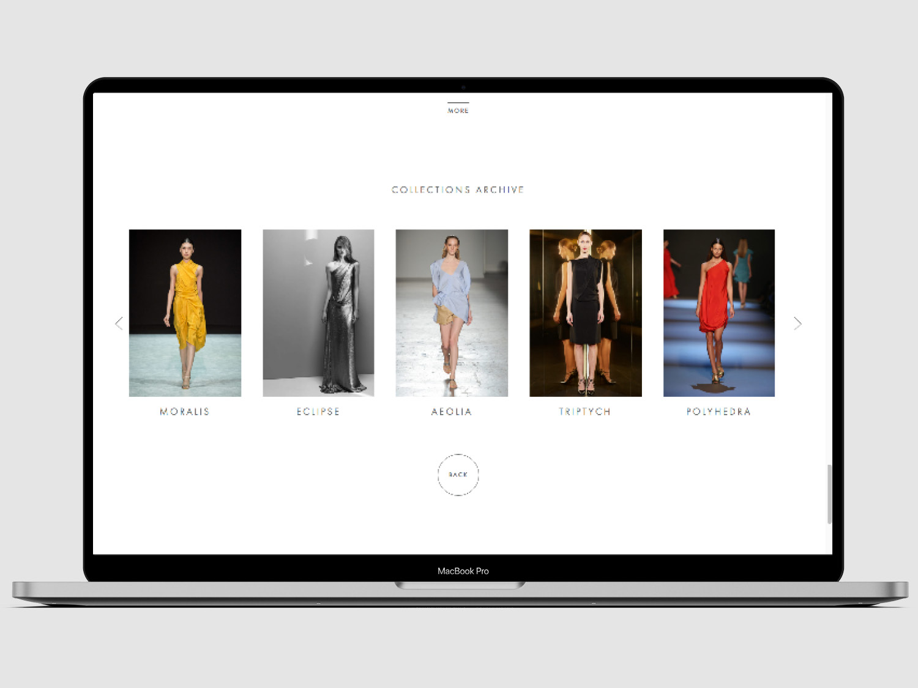The image size is (918, 688).
Task: Select the ECLIPSE label
Action: click(318, 412)
